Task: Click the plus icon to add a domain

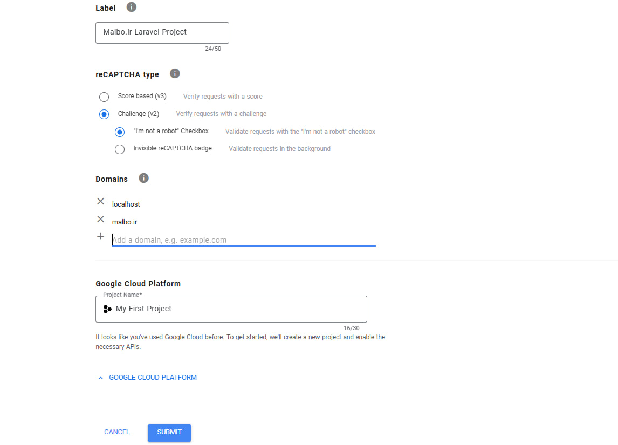Action: [x=100, y=236]
